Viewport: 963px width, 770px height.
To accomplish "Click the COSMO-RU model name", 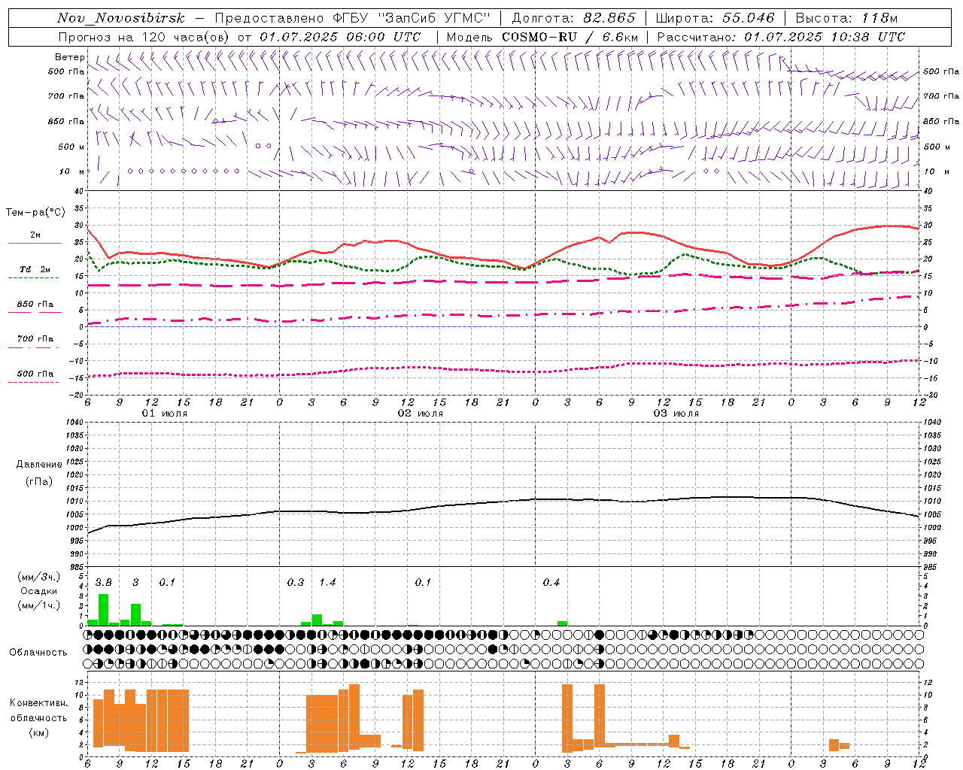I will (x=541, y=37).
